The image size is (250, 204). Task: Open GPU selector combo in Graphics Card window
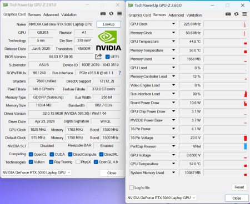pyautogui.click(x=37, y=172)
